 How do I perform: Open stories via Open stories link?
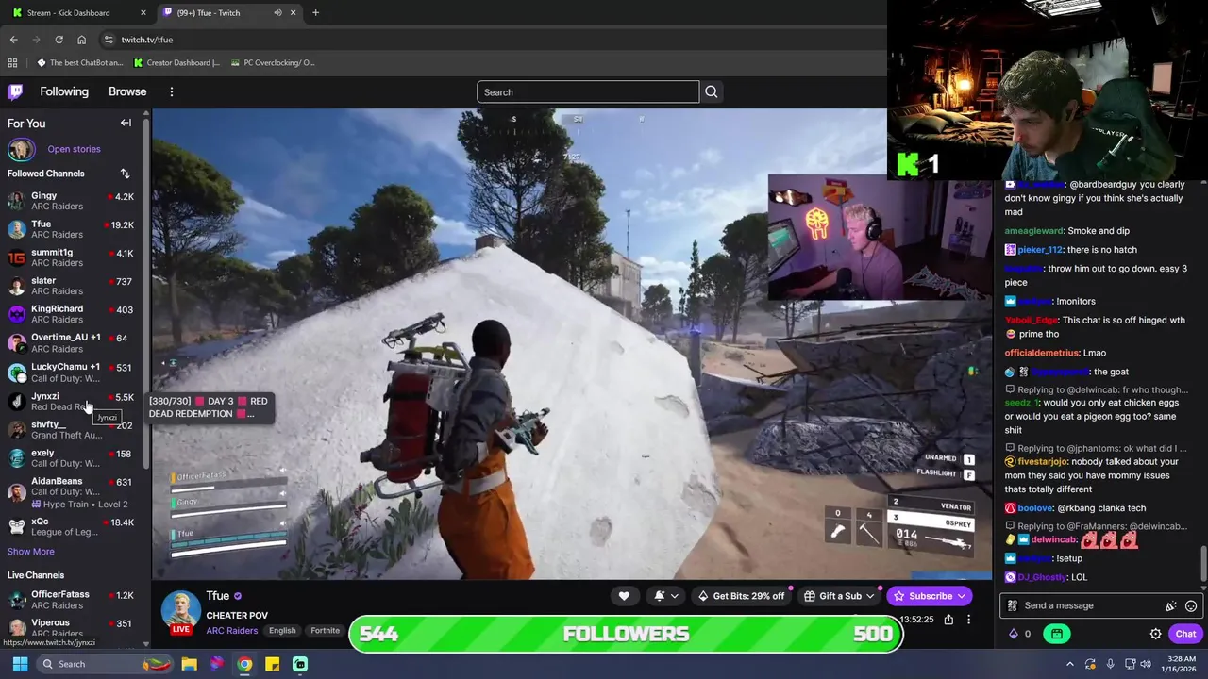74,149
